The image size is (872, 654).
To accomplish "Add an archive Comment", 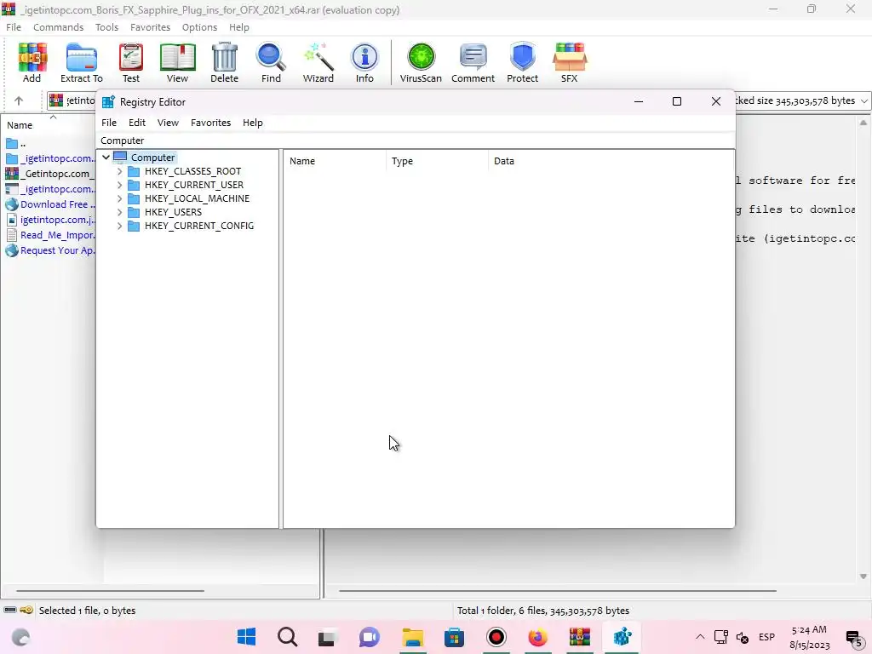I will coord(473,62).
